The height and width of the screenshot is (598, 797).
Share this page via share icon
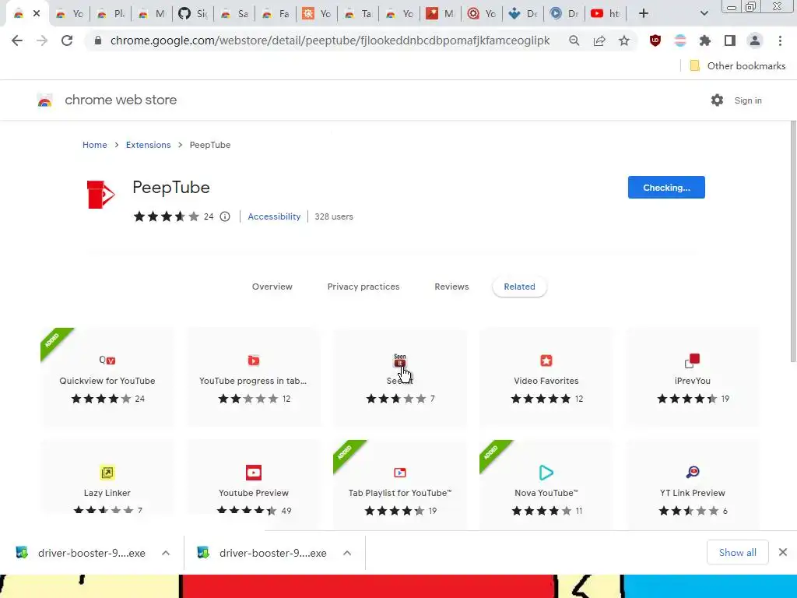(x=599, y=40)
